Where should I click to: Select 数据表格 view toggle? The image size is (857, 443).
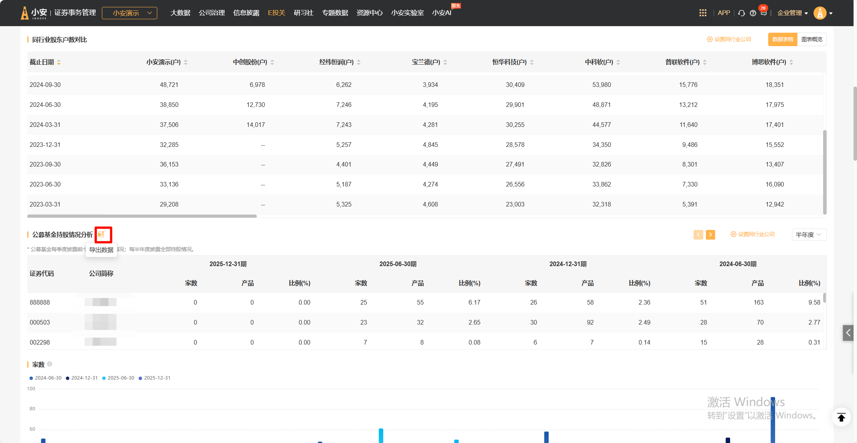tap(783, 39)
